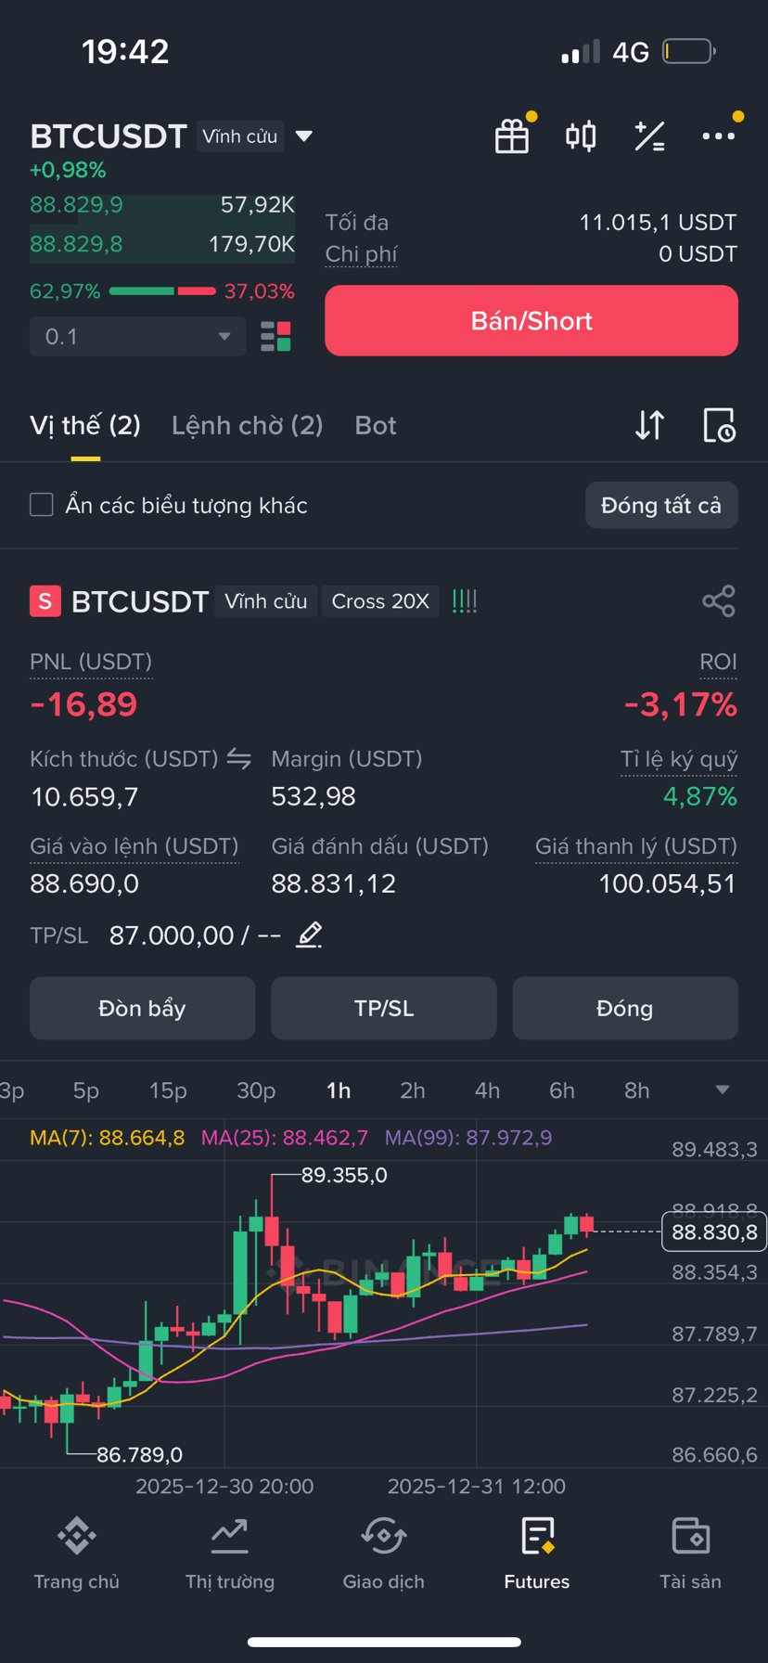The height and width of the screenshot is (1663, 768).
Task: Open the three-dot more options menu
Action: pyautogui.click(x=719, y=136)
